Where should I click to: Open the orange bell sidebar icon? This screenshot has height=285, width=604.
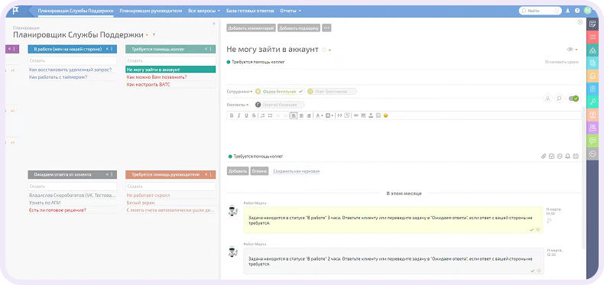(593, 76)
